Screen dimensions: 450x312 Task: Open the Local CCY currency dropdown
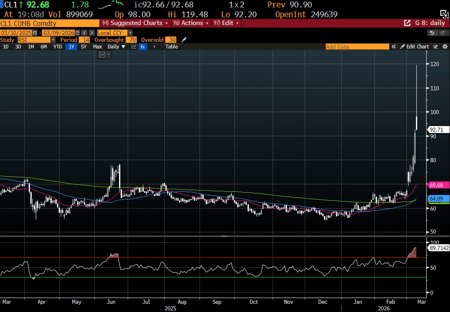[x=130, y=33]
